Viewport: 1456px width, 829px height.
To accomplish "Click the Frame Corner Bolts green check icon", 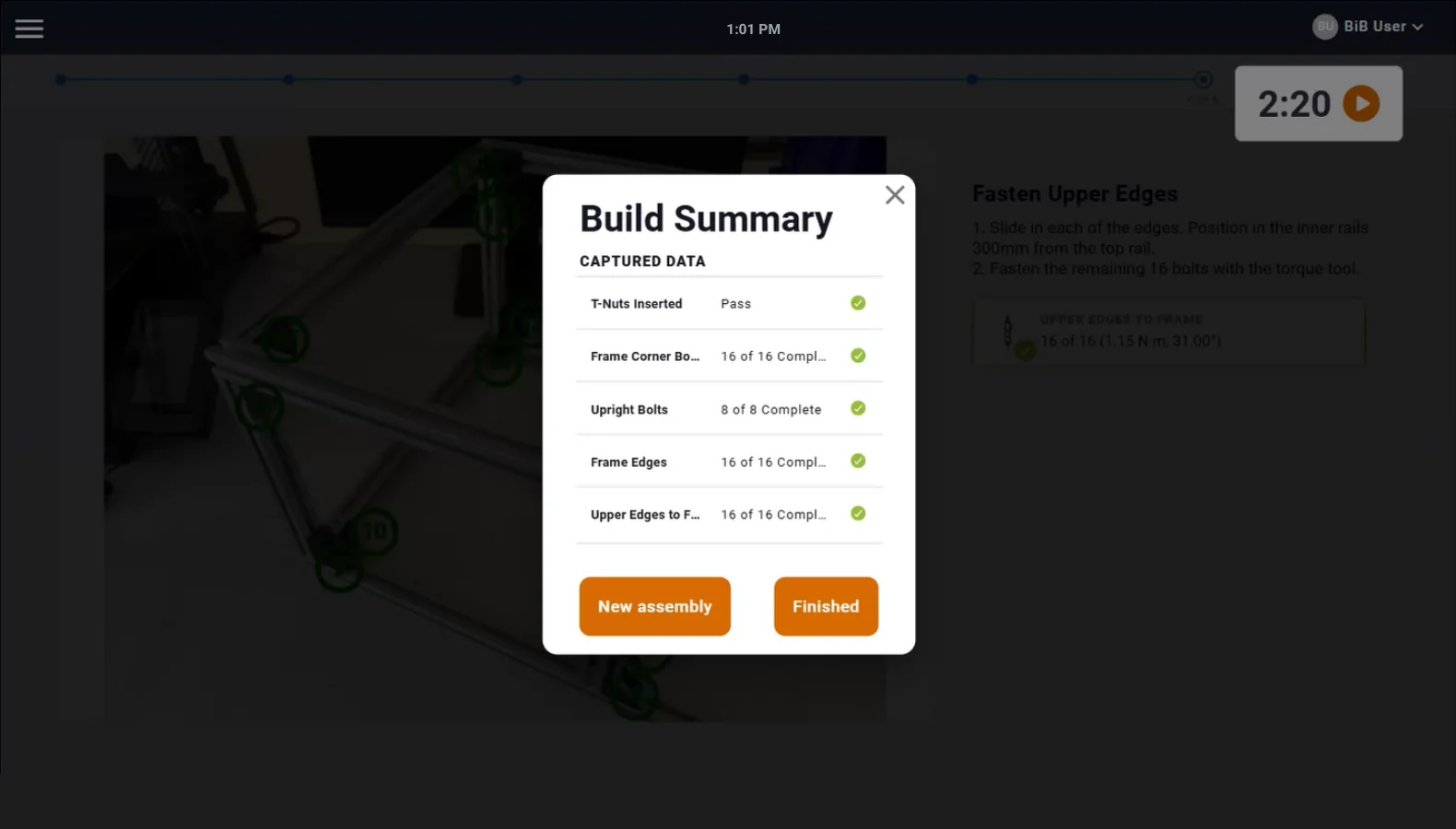I will [x=858, y=356].
